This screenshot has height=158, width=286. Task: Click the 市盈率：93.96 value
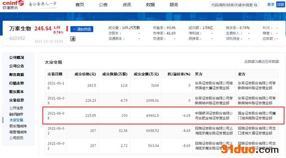point(164,28)
